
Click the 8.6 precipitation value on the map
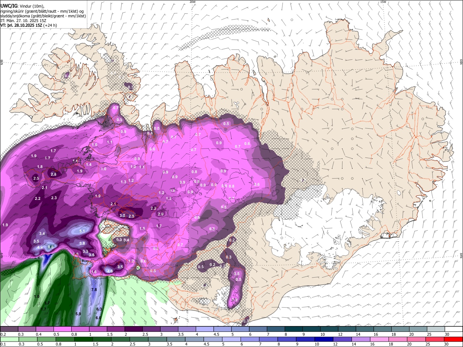coord(51,247)
